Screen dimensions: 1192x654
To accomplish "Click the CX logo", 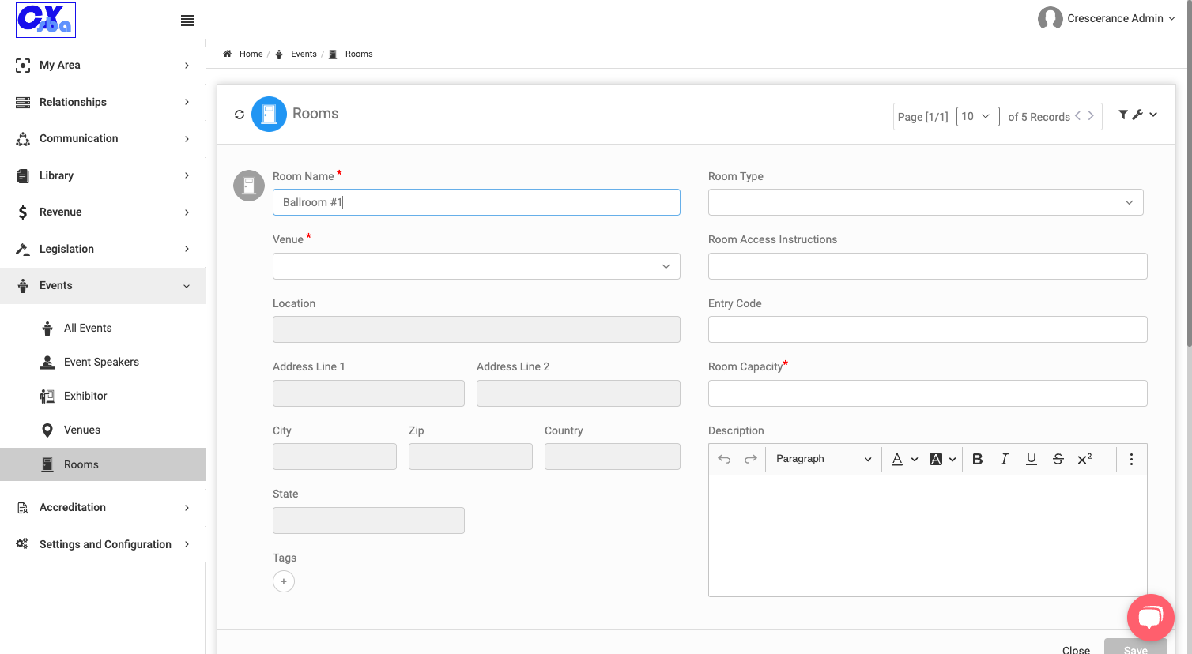I will (46, 20).
